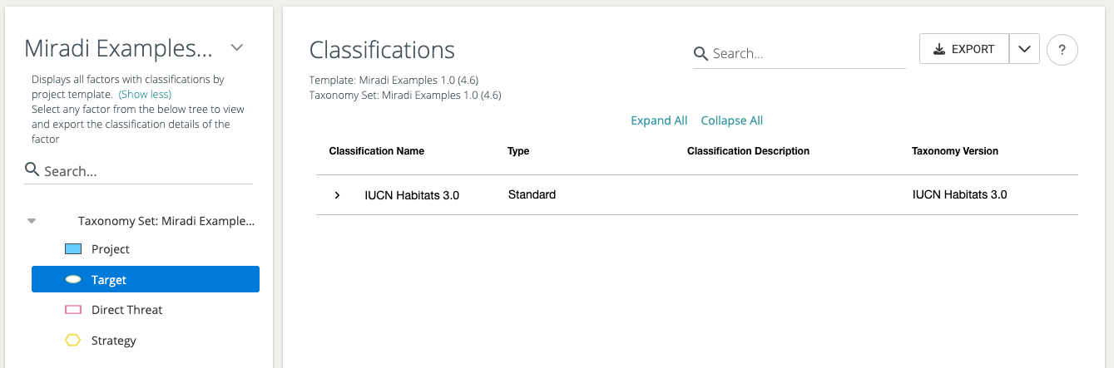The image size is (1114, 368).
Task: Click the pink Direct Threat rectangle icon
Action: coord(73,310)
